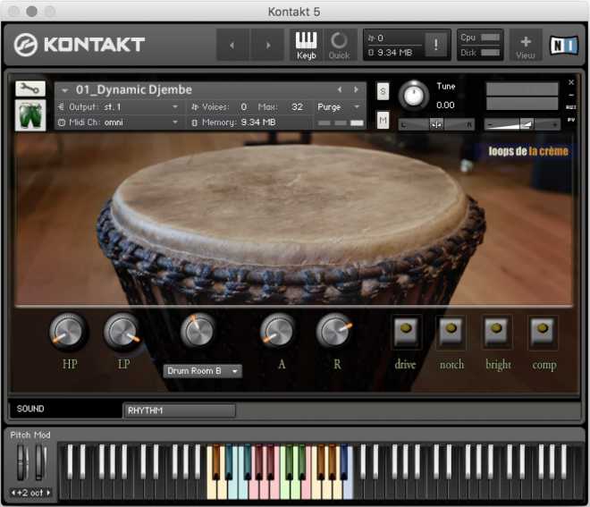Image resolution: width=590 pixels, height=507 pixels.
Task: Click the pan slider handle
Action: coord(436,124)
